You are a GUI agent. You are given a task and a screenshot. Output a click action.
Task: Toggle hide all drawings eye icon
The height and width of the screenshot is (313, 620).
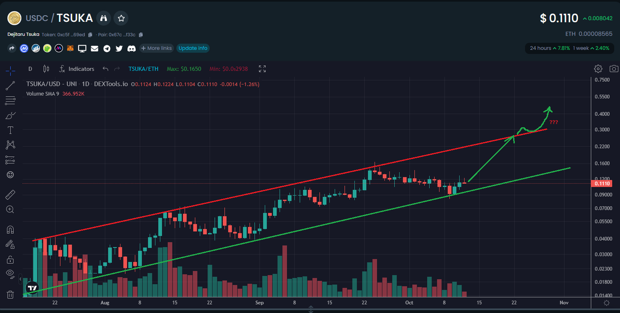click(10, 274)
